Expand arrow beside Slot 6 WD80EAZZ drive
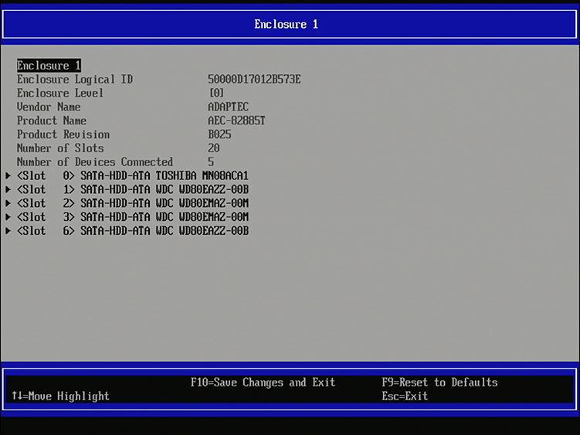The width and height of the screenshot is (580, 435). coord(8,231)
